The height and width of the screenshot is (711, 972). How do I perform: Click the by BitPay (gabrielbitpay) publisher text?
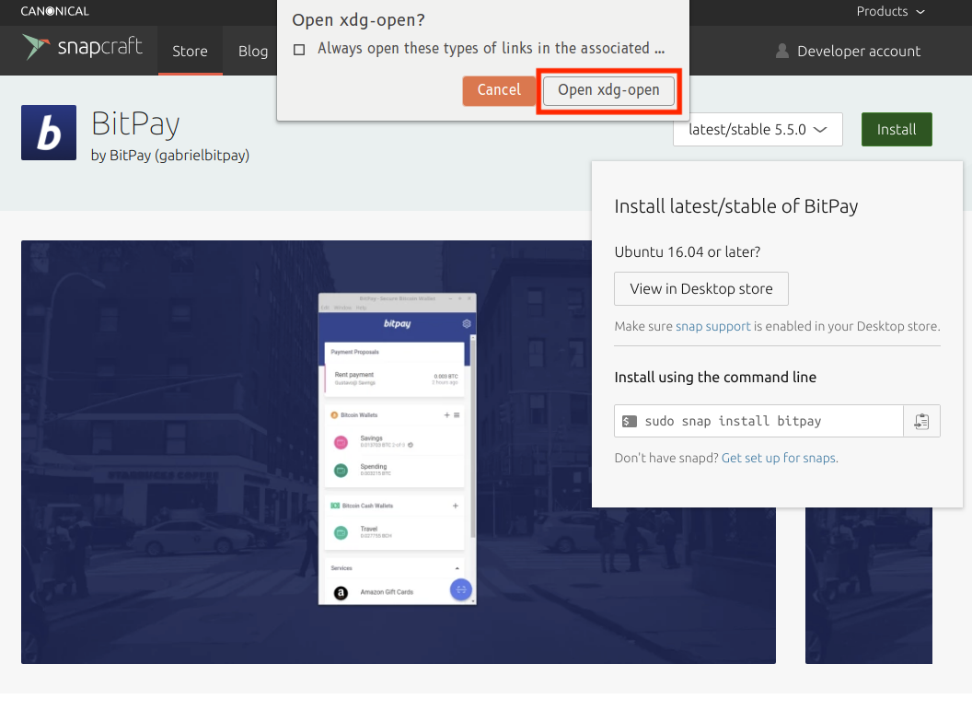(170, 155)
